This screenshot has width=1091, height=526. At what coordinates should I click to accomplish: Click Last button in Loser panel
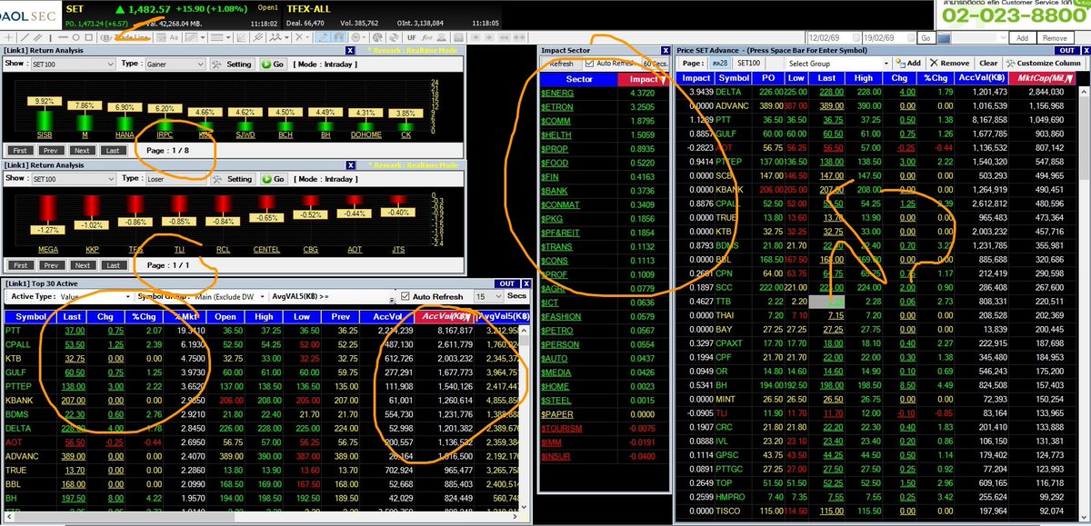click(112, 265)
